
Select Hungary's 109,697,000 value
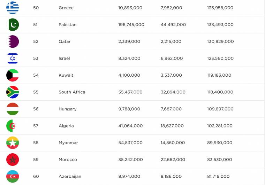(x=220, y=109)
